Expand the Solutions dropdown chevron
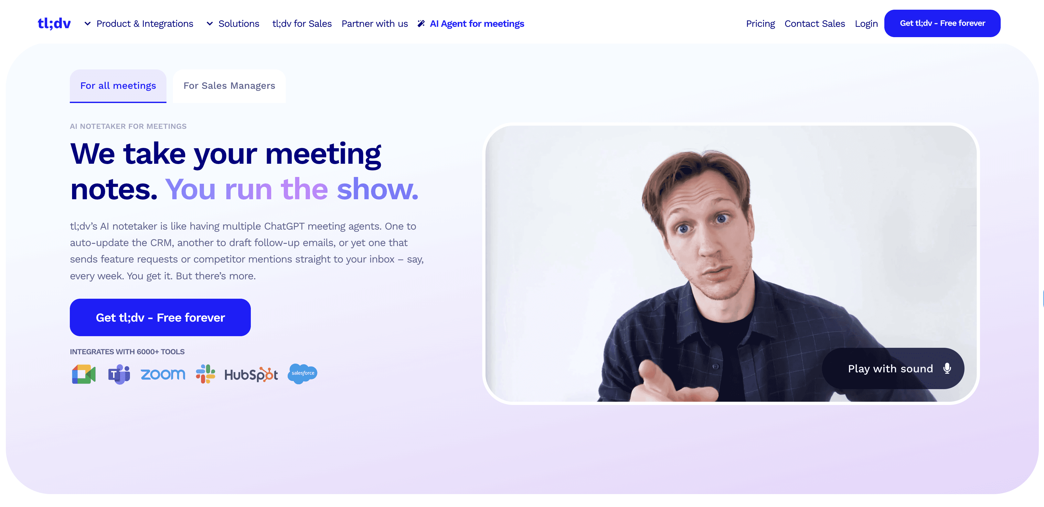The image size is (1044, 507). coord(209,24)
